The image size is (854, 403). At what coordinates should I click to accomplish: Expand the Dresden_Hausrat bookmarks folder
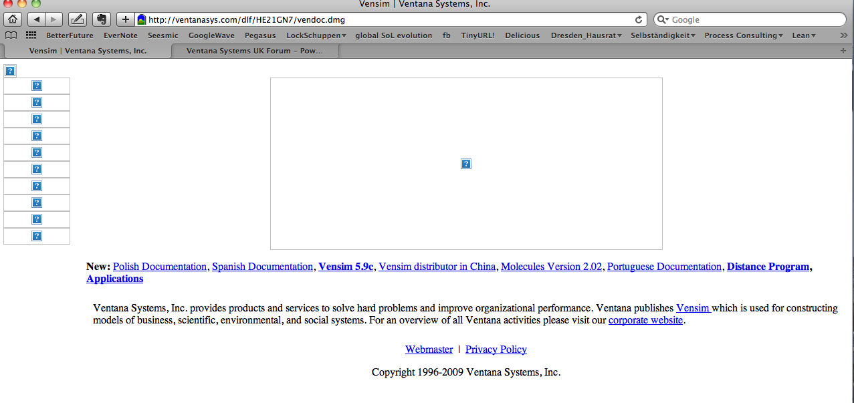[x=586, y=35]
